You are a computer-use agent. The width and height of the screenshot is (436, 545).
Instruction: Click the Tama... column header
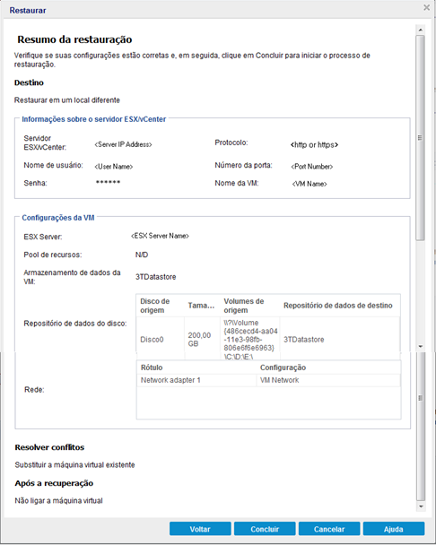[202, 306]
